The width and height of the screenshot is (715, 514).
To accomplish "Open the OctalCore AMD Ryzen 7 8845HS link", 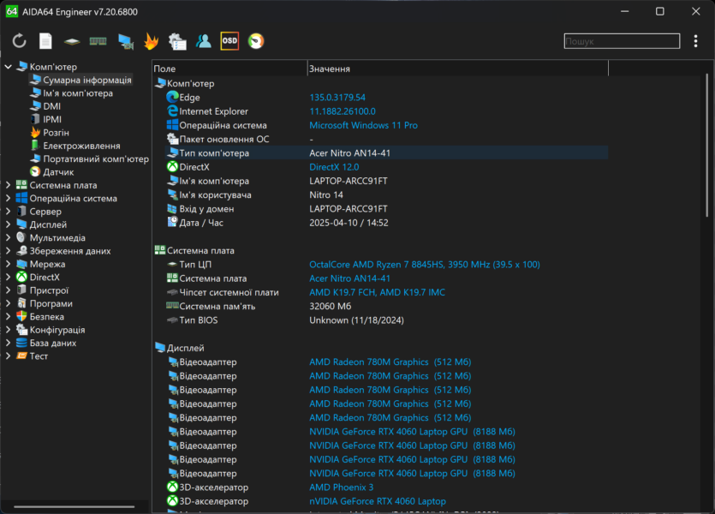I will tap(425, 265).
